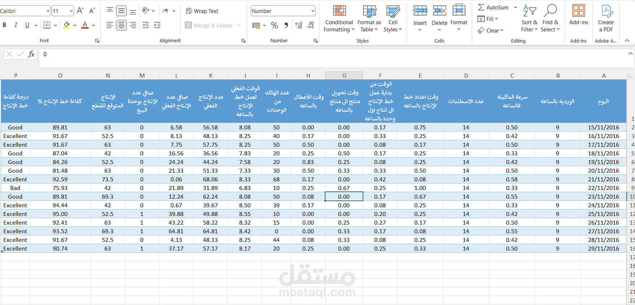Enable Wrap Text

(x=202, y=11)
